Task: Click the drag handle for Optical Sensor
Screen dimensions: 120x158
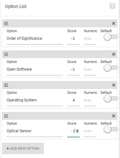Action: coord(6,116)
